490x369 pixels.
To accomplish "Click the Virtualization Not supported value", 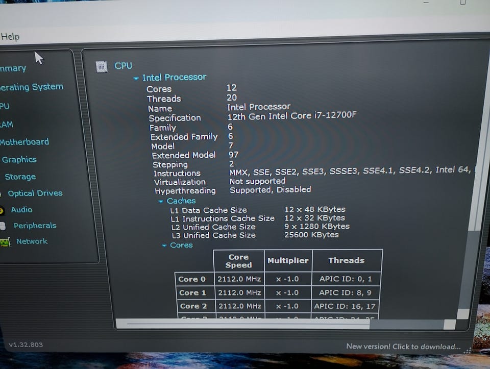I will [x=257, y=181].
